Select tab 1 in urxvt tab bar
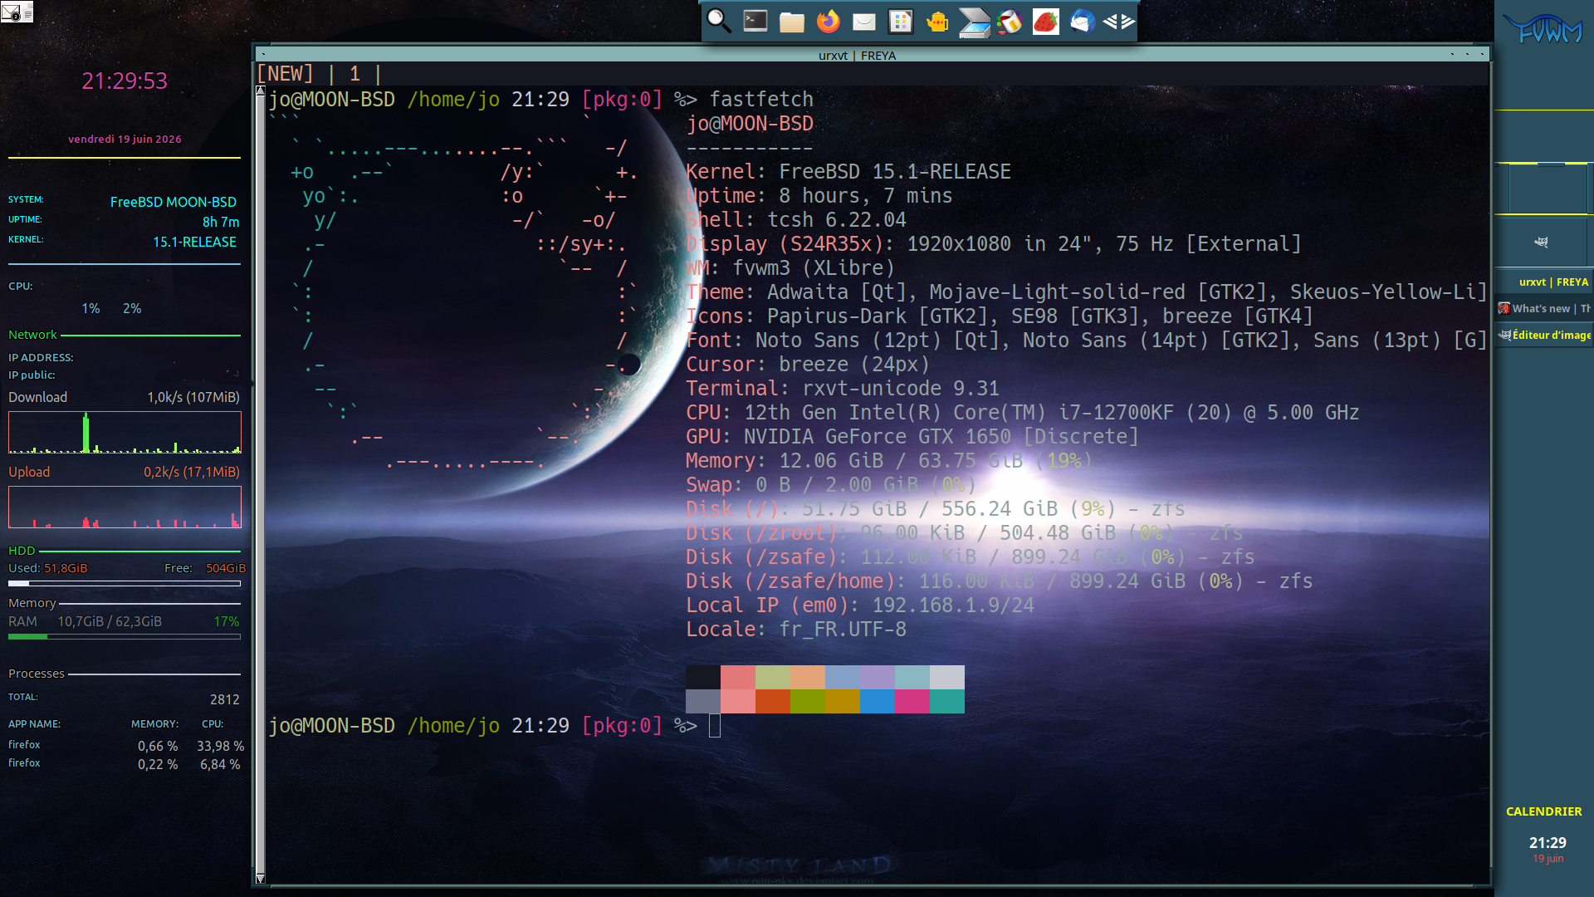1594x897 pixels. pyautogui.click(x=354, y=74)
